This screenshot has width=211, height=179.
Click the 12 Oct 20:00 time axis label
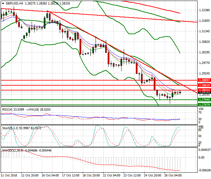[30, 175]
